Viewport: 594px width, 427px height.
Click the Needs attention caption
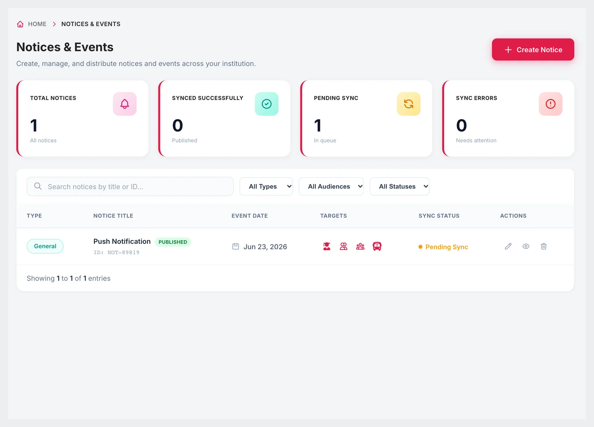click(476, 140)
